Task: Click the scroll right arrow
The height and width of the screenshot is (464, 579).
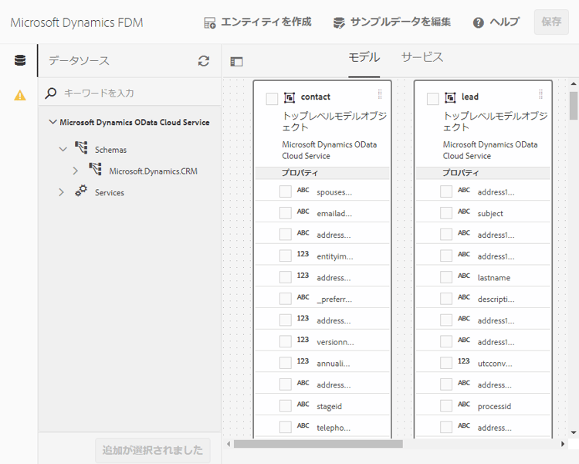Action: point(562,444)
